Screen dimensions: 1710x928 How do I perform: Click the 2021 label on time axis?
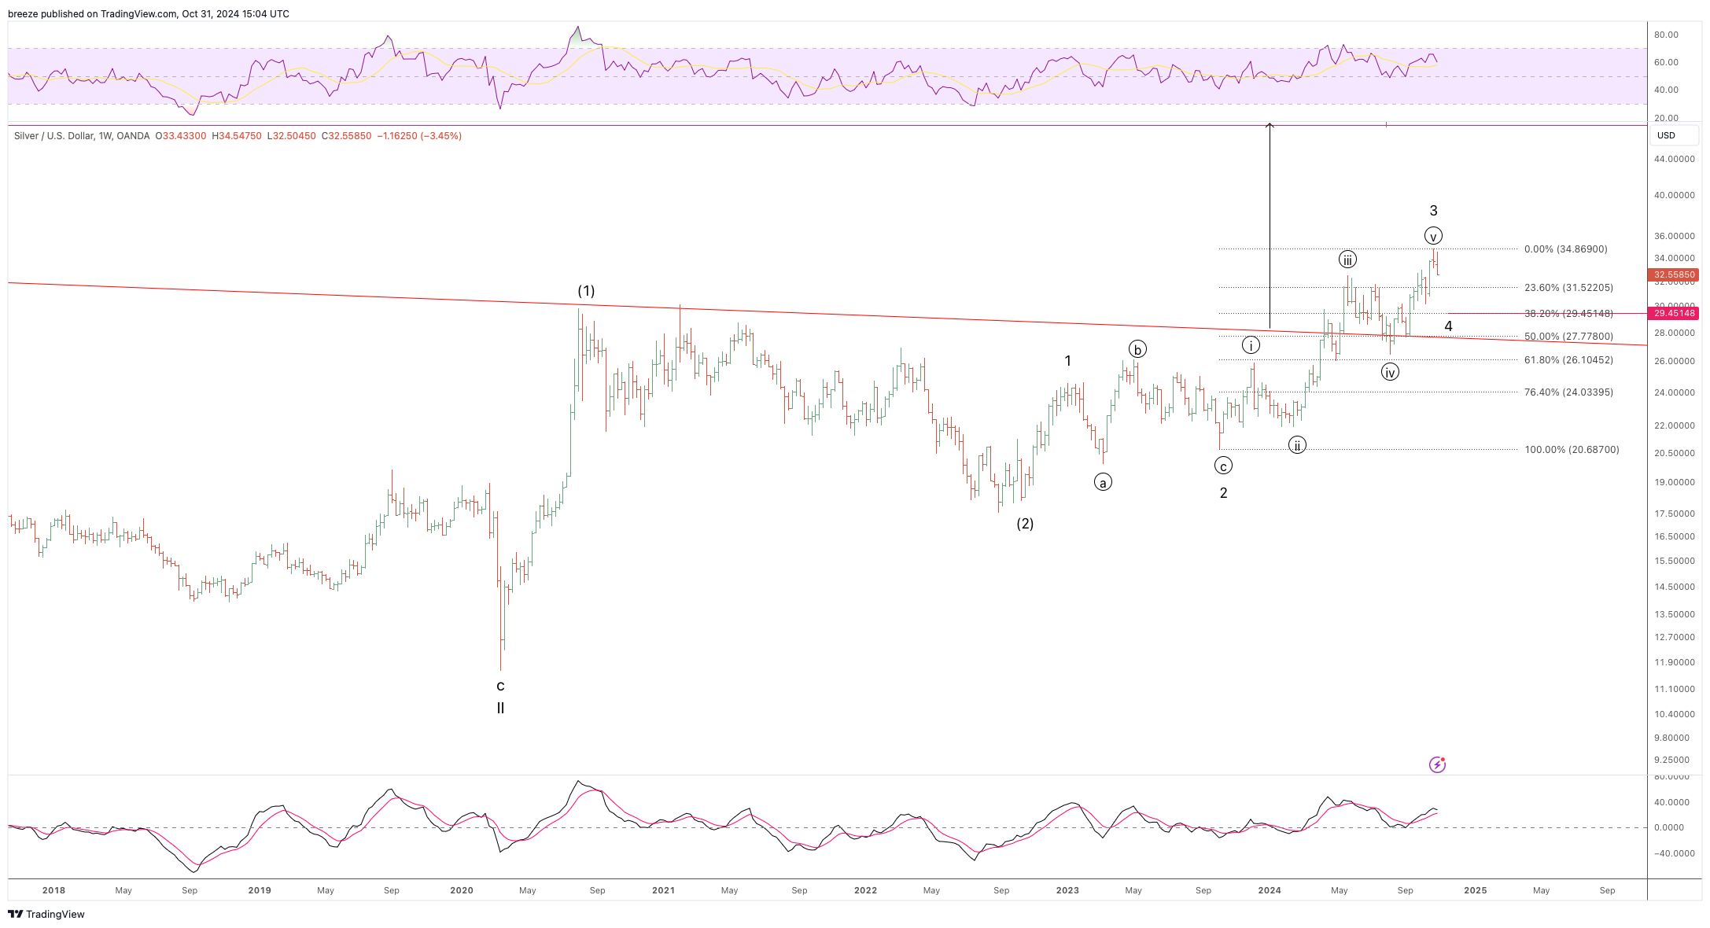click(663, 890)
